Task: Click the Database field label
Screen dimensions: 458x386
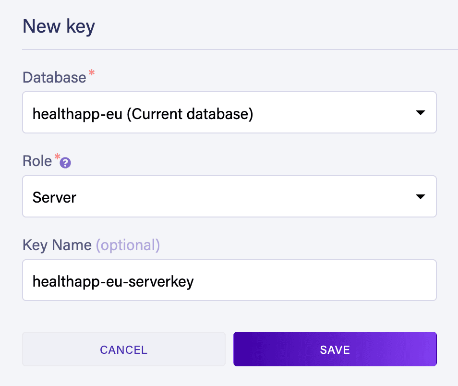Action: (54, 77)
